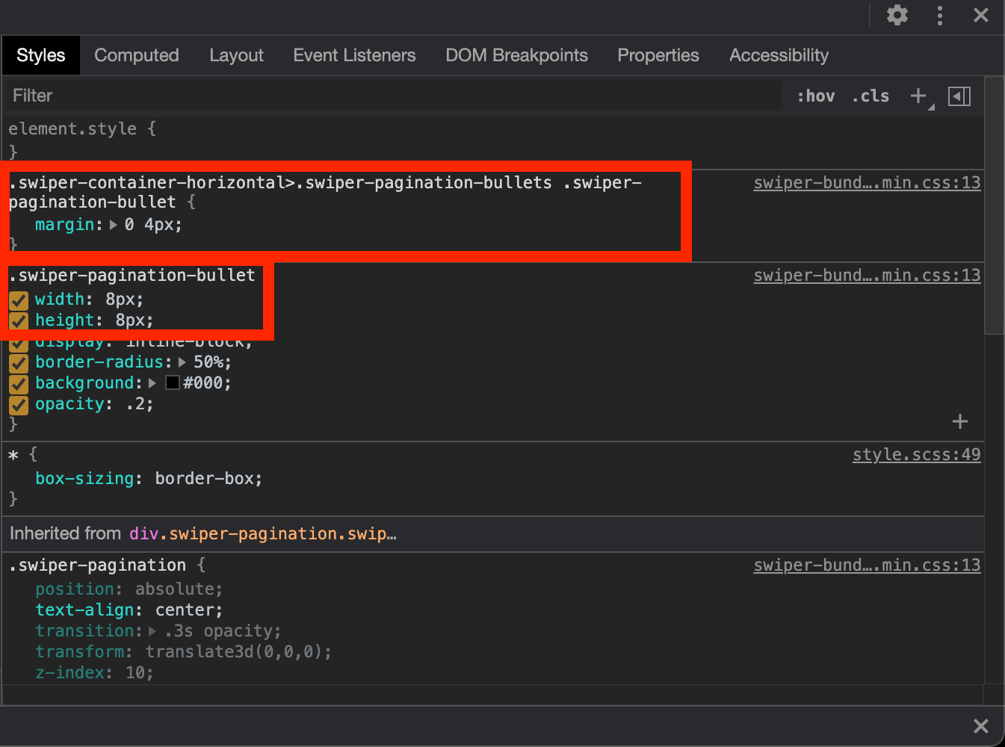Open the style.scss:49 source link
The image size is (1005, 747).
917,455
